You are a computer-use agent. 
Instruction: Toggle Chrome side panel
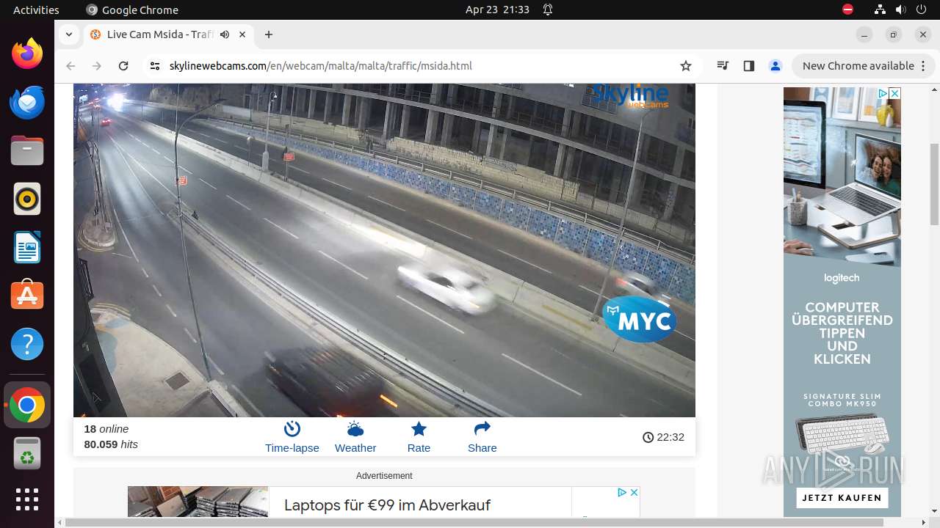pos(748,66)
